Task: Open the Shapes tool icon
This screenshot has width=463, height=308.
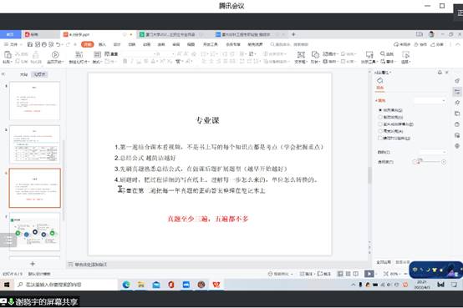Action: (x=315, y=55)
